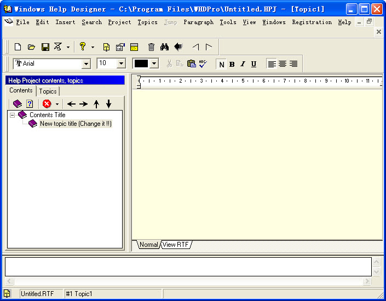Click the scissors cut icon
386x301 pixels.
(x=169, y=63)
